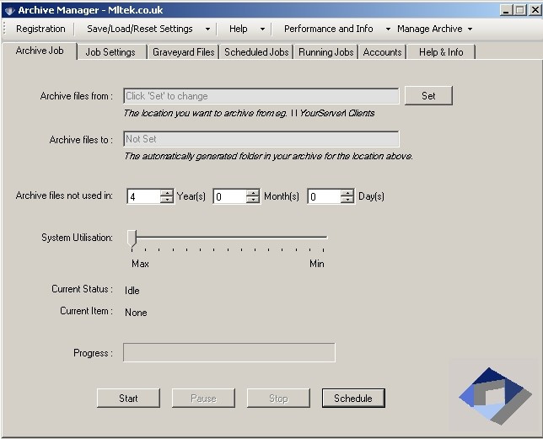Screen dimensions: 543x439
Task: Switch to the Job Settings tab
Action: pos(110,52)
